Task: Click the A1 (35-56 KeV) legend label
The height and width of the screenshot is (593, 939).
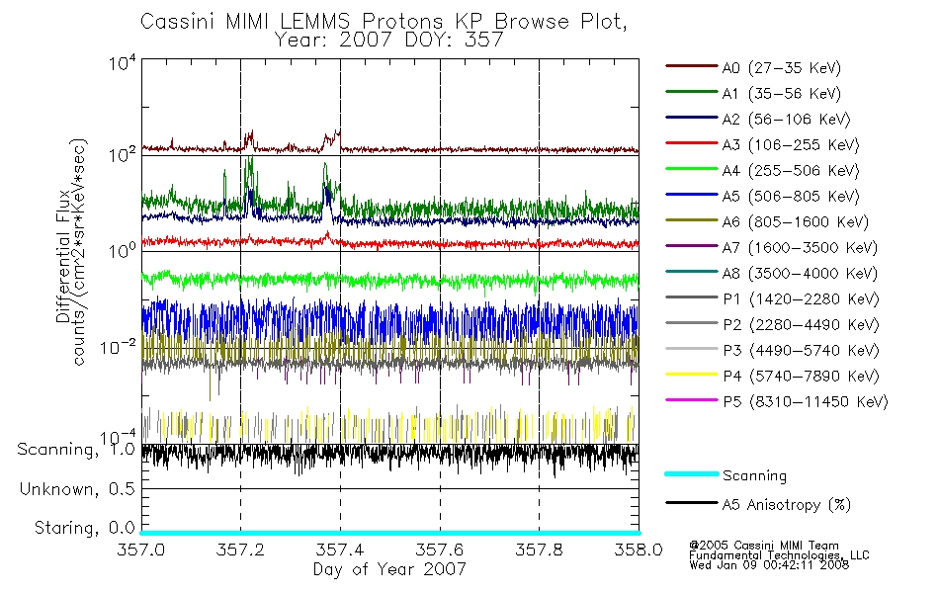Action: 781,94
